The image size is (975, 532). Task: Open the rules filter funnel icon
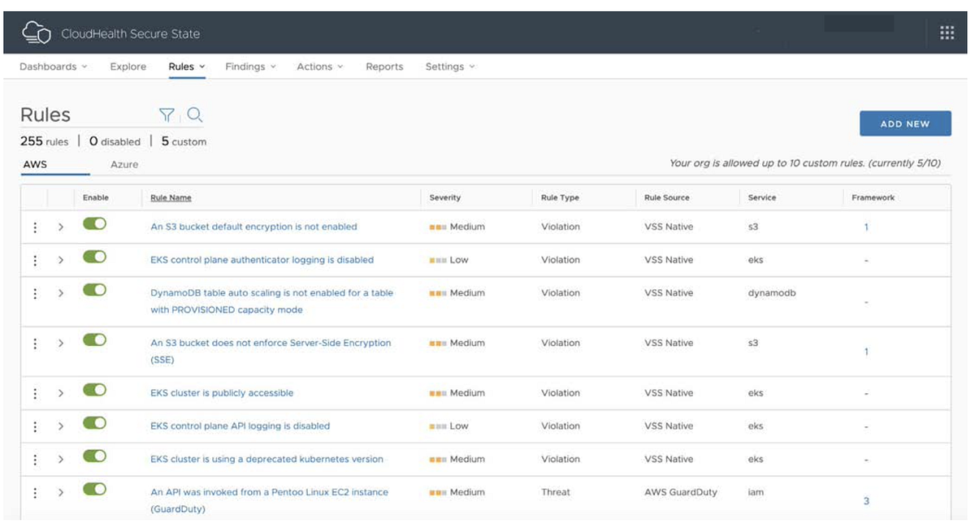tap(167, 115)
